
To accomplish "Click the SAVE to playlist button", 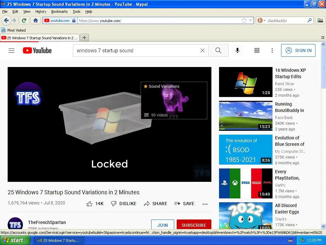I will tap(184, 204).
